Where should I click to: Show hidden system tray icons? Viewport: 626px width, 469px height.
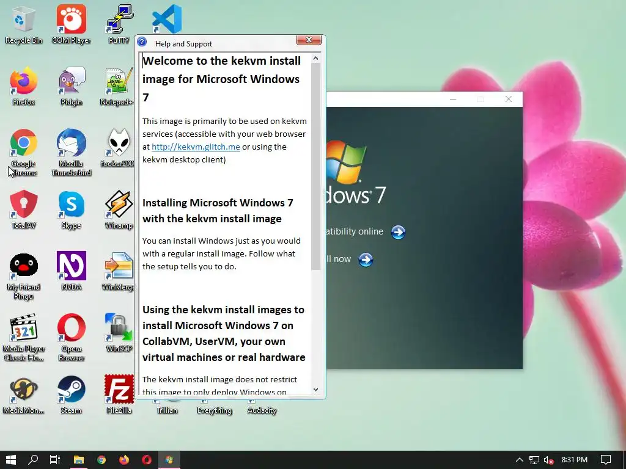pos(520,460)
